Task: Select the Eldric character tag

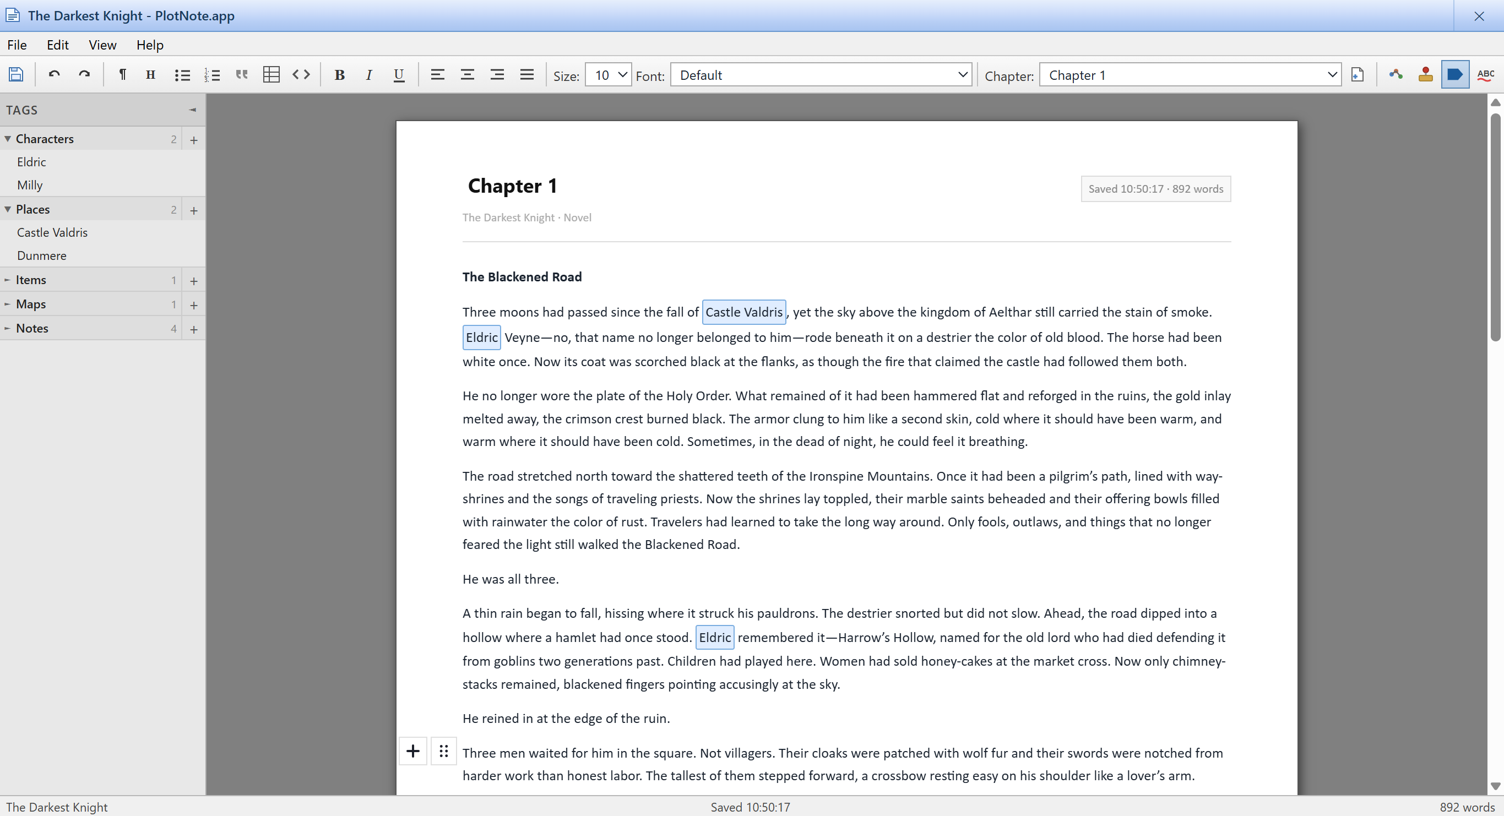Action: pos(102,162)
